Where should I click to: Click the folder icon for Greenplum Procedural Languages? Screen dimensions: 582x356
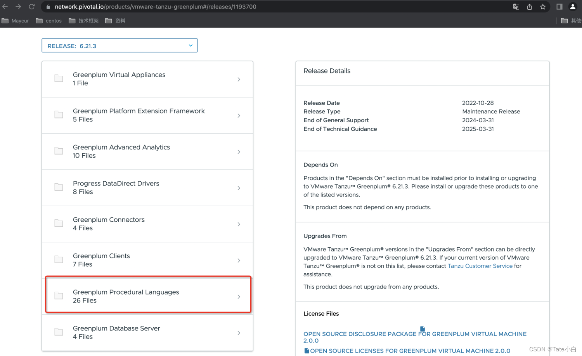click(59, 296)
